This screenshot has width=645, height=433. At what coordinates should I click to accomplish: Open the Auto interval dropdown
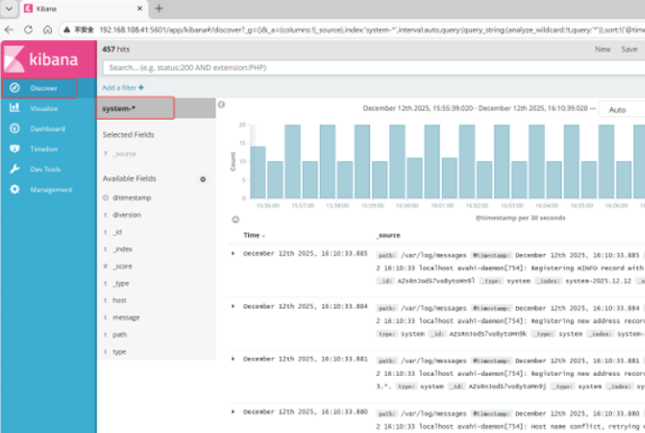coord(621,110)
